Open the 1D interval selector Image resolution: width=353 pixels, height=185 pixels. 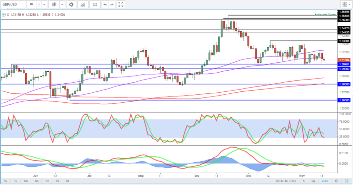pyautogui.click(x=31, y=4)
